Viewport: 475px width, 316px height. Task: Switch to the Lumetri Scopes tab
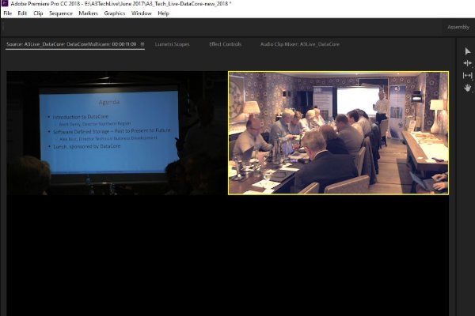pyautogui.click(x=172, y=44)
